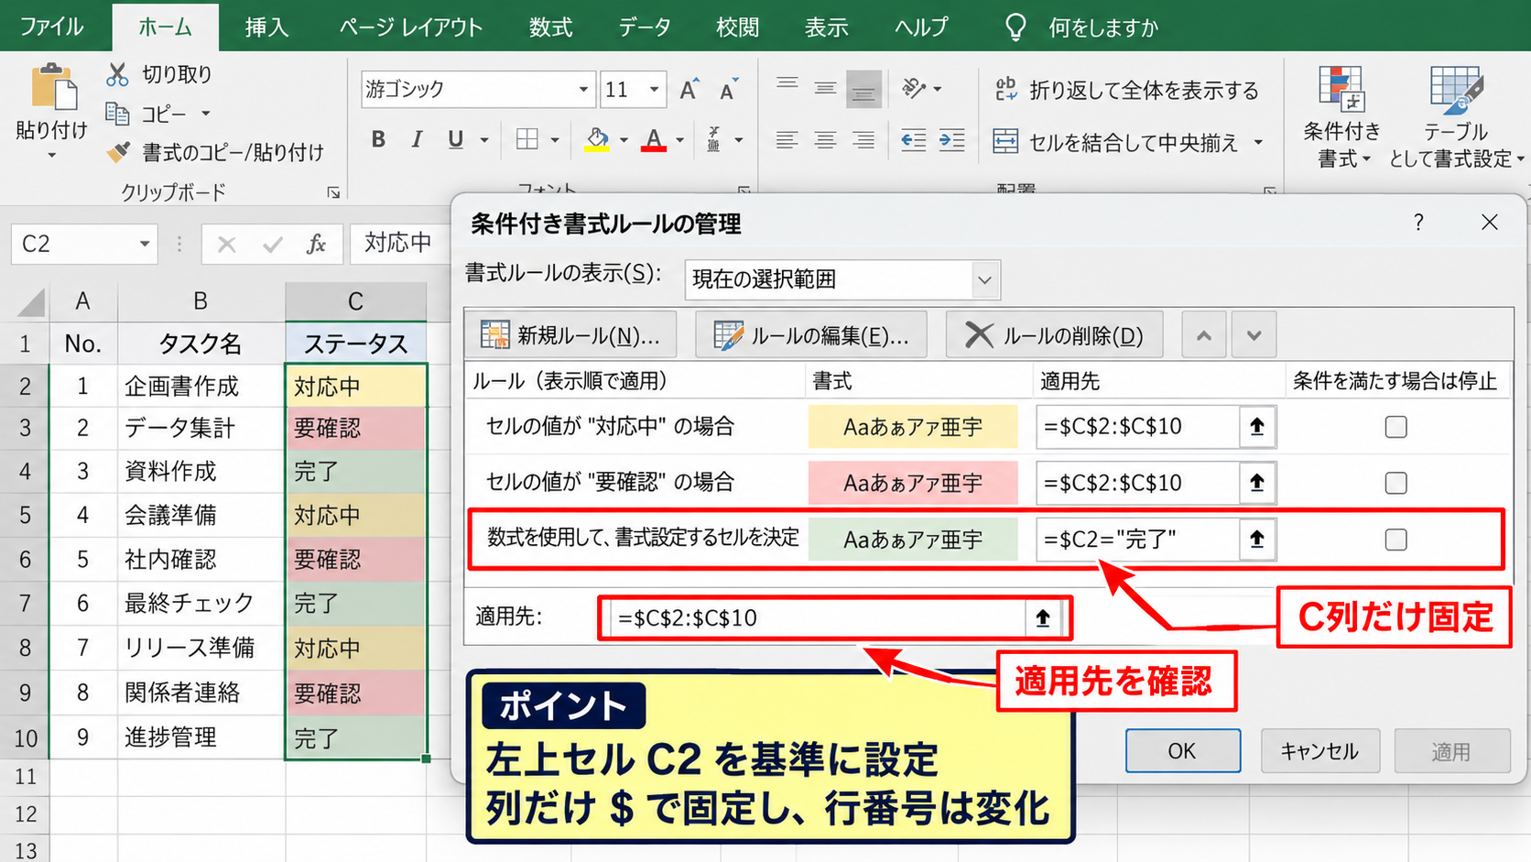Click the Tell Me lightbulb icon

[x=1015, y=27]
